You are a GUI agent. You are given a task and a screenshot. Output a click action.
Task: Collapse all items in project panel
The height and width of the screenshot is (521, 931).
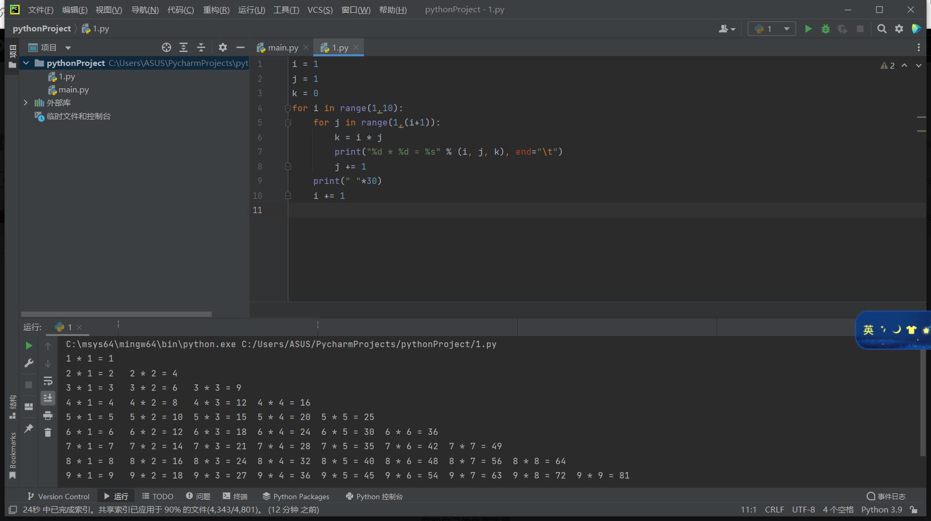[201, 47]
